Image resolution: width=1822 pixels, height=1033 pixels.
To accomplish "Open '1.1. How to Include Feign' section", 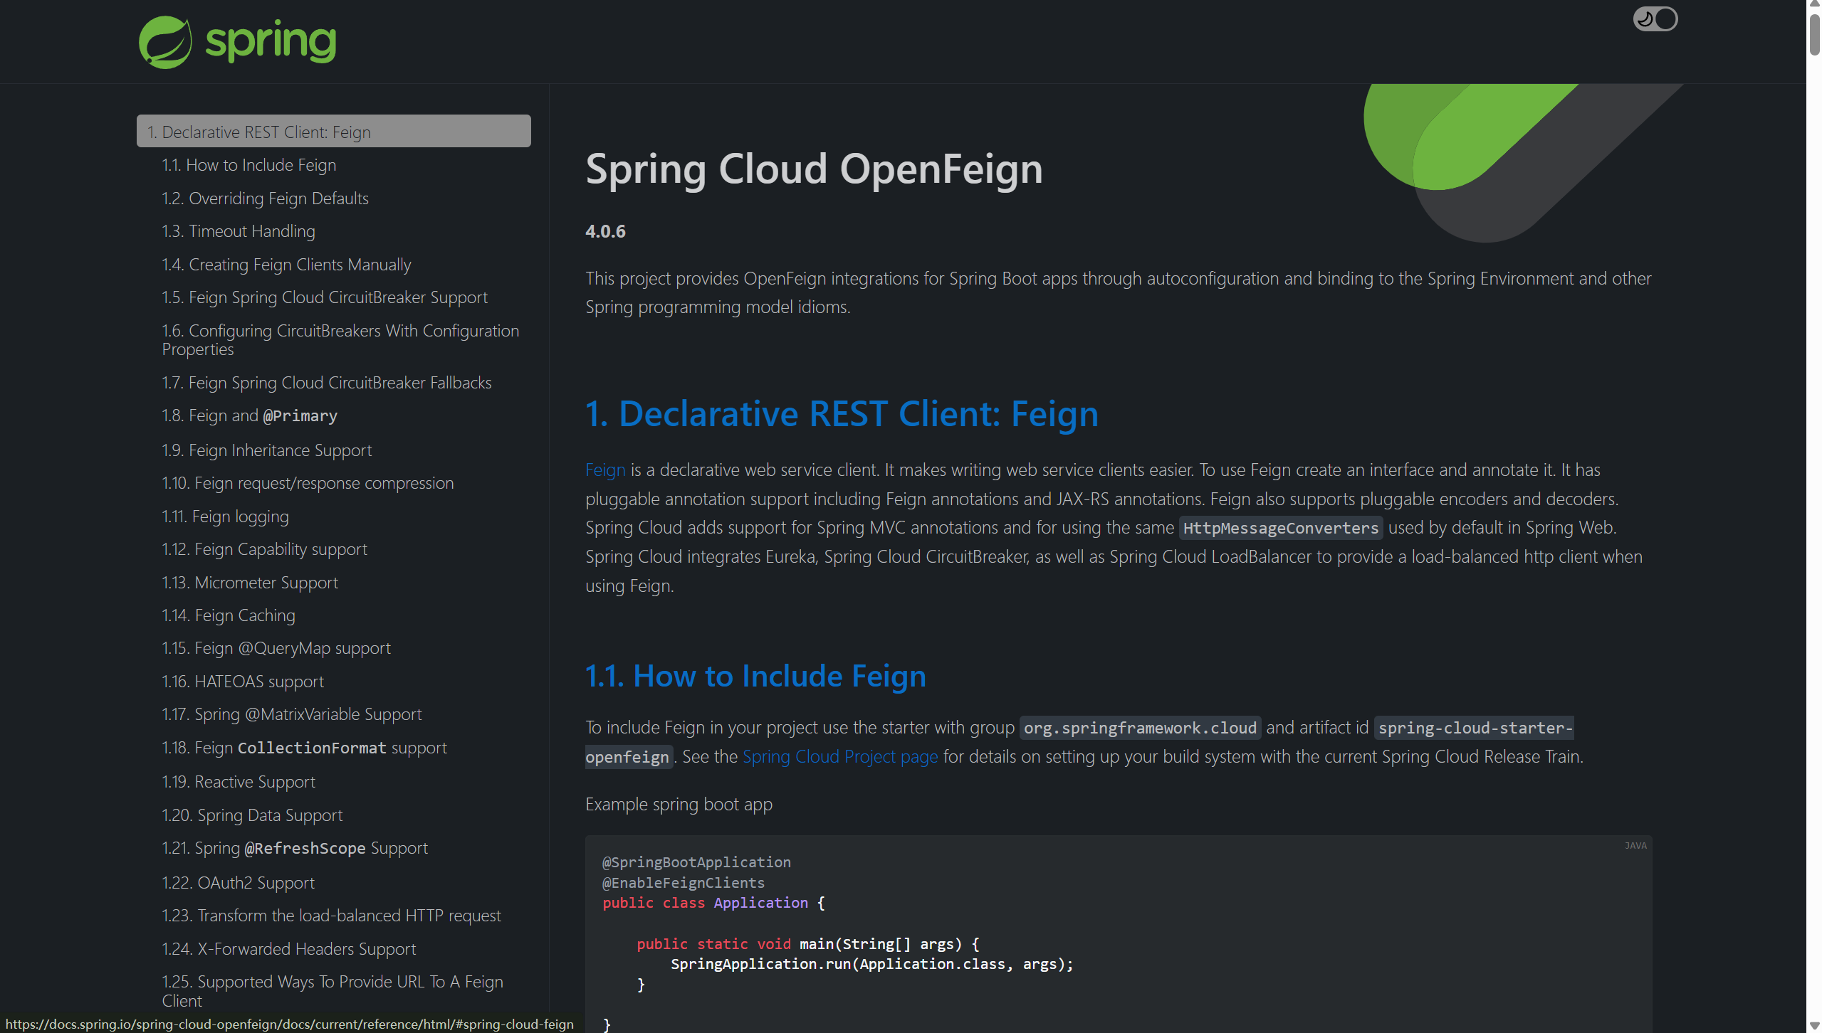I will (248, 165).
